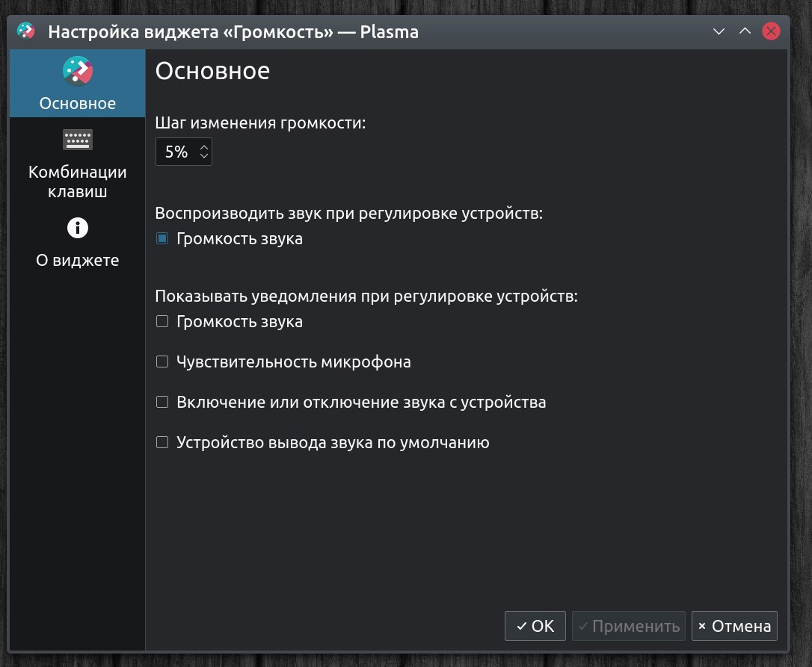Click the Основное page heading
812x667 pixels.
212,71
